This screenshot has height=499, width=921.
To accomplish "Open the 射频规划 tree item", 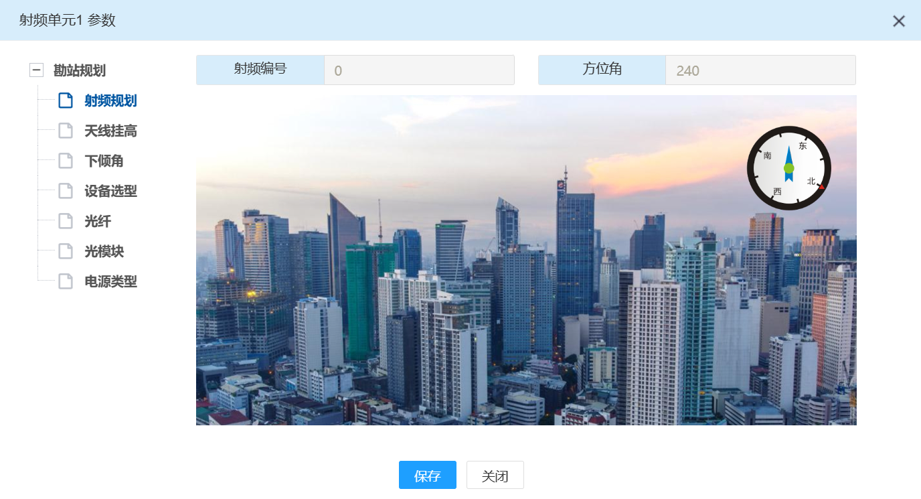I will 110,100.
